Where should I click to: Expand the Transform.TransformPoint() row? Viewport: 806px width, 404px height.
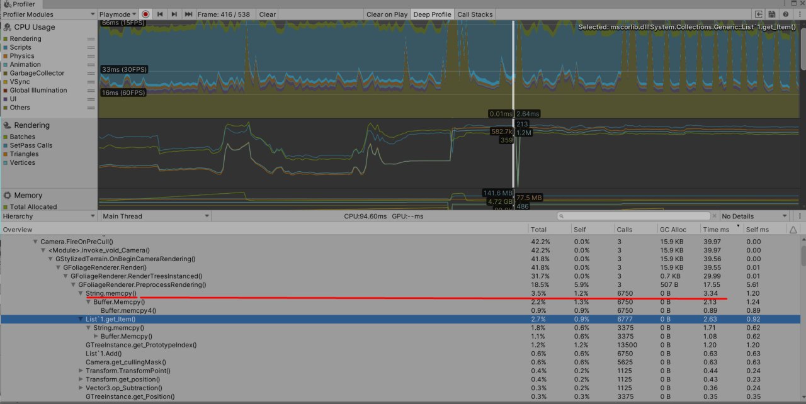point(81,371)
